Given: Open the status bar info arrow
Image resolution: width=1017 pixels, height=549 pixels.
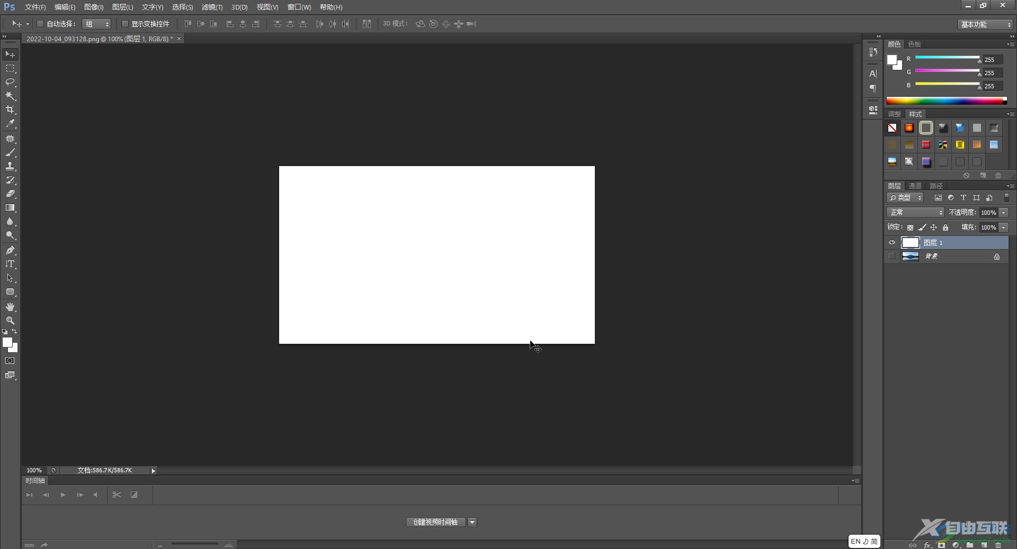Looking at the screenshot, I should 153,471.
